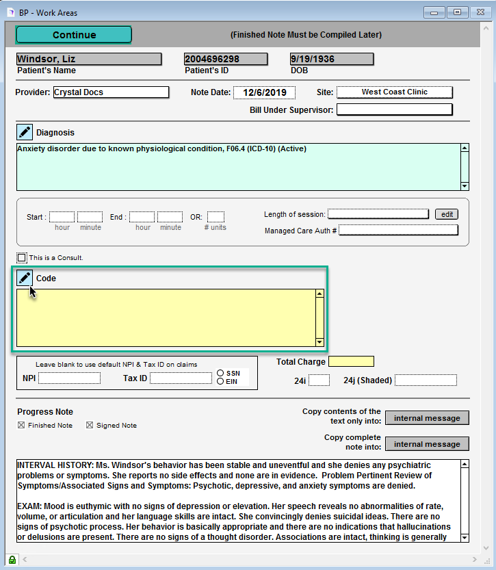This screenshot has height=570, width=496.
Task: Check the 'This is a Consult' checkbox
Action: pyautogui.click(x=23, y=258)
